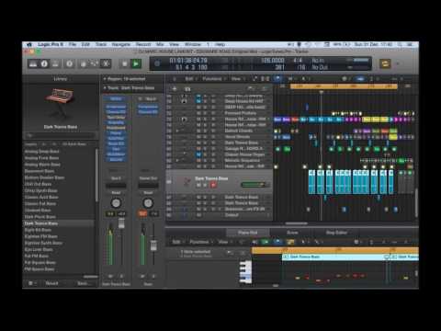This screenshot has height=331, width=441.
Task: Expand the Melodic Sequence track stack
Action: coord(177,161)
